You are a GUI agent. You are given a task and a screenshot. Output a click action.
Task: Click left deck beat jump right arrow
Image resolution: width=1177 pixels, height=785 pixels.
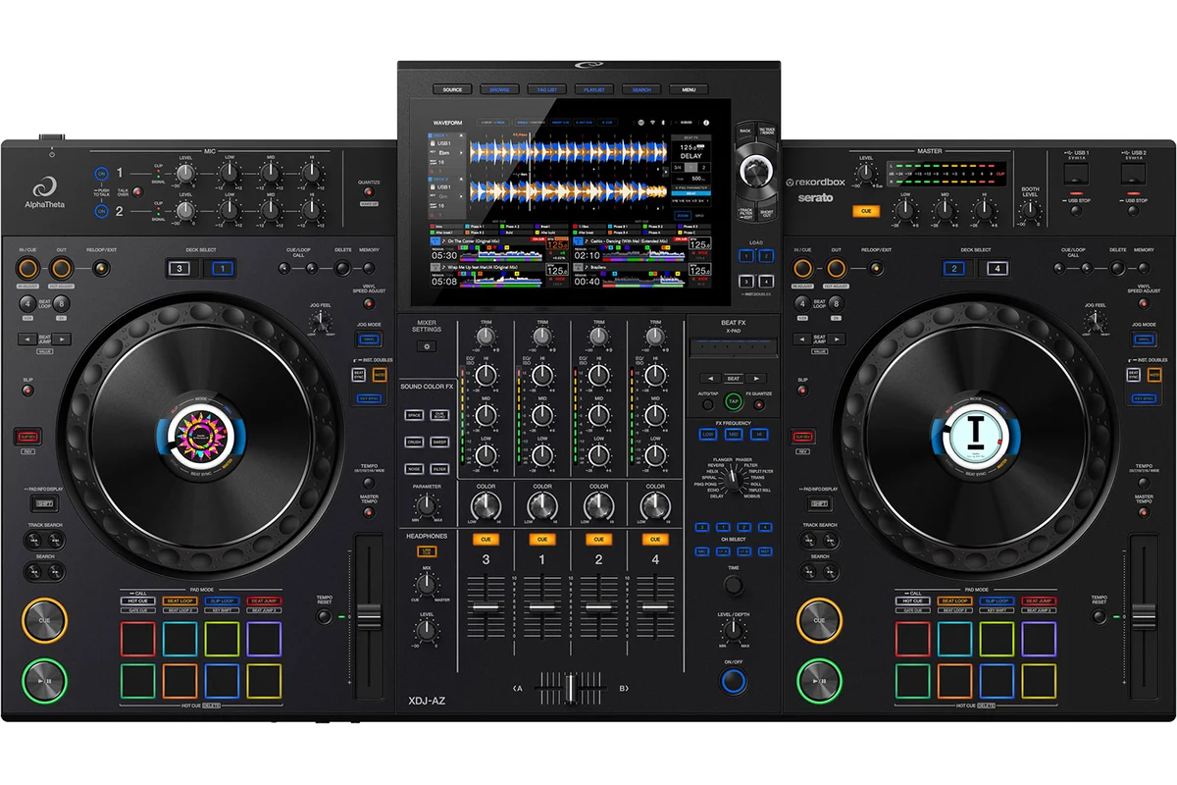[62, 339]
